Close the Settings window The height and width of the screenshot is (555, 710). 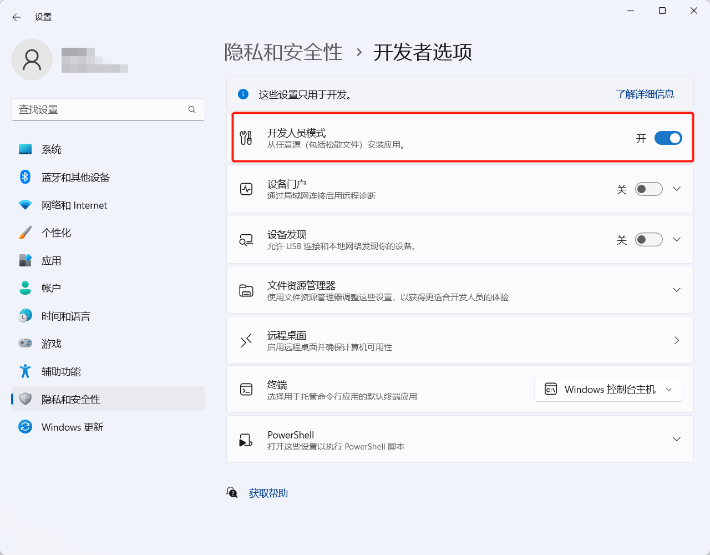pyautogui.click(x=694, y=11)
